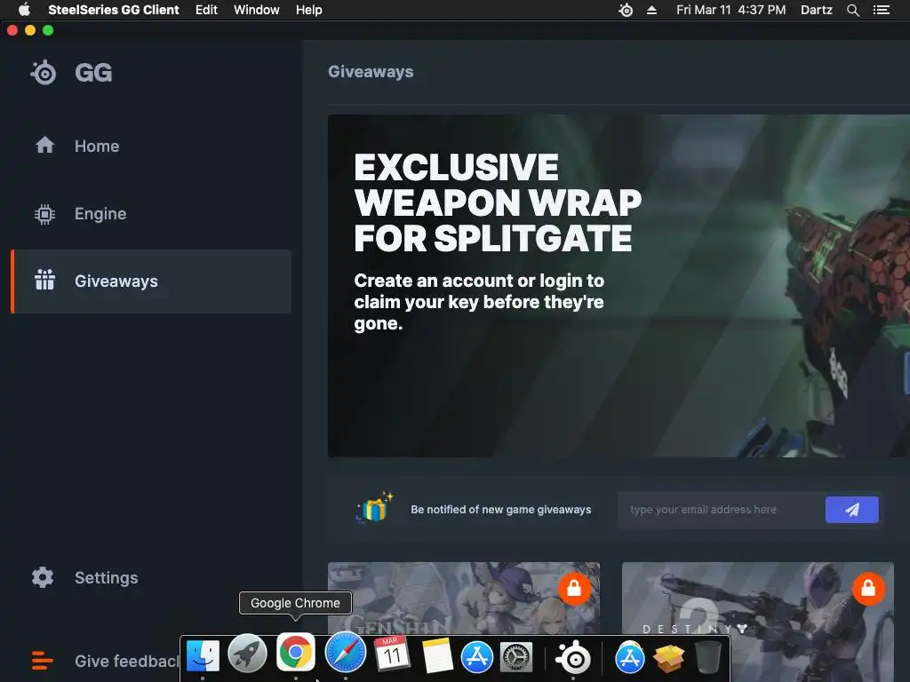This screenshot has height=682, width=910.
Task: Click the lock icon on Destiny 2 card
Action: 868,589
